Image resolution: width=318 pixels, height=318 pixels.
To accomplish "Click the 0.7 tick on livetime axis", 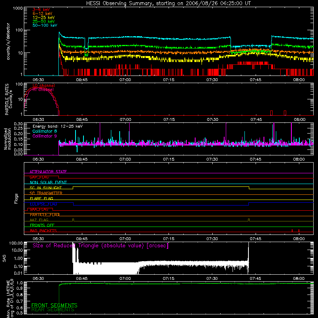I will point(20,301).
